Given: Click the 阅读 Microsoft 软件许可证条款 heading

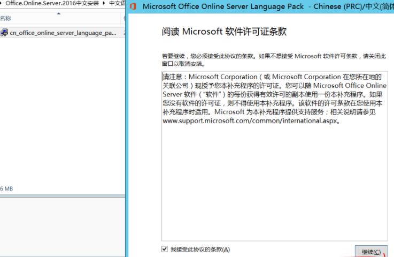Looking at the screenshot, I should [x=224, y=32].
